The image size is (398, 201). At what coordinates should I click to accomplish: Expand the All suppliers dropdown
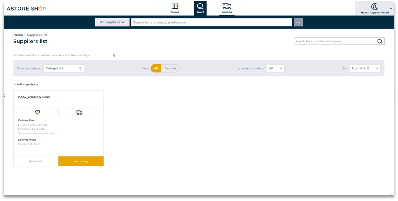pyautogui.click(x=112, y=22)
